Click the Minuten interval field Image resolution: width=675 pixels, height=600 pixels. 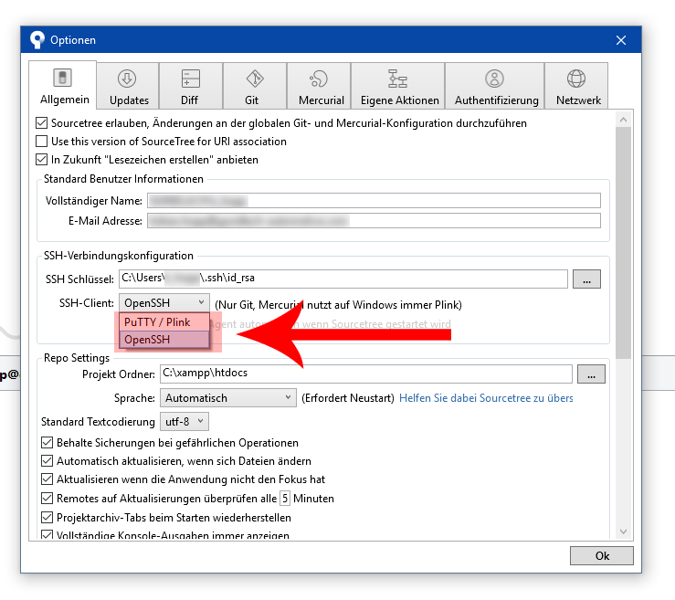(x=285, y=499)
